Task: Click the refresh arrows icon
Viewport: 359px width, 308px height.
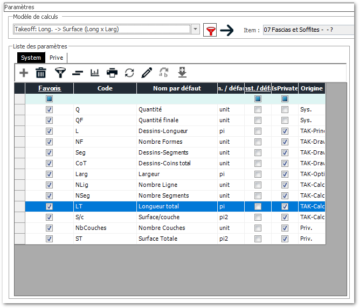Action: point(129,73)
